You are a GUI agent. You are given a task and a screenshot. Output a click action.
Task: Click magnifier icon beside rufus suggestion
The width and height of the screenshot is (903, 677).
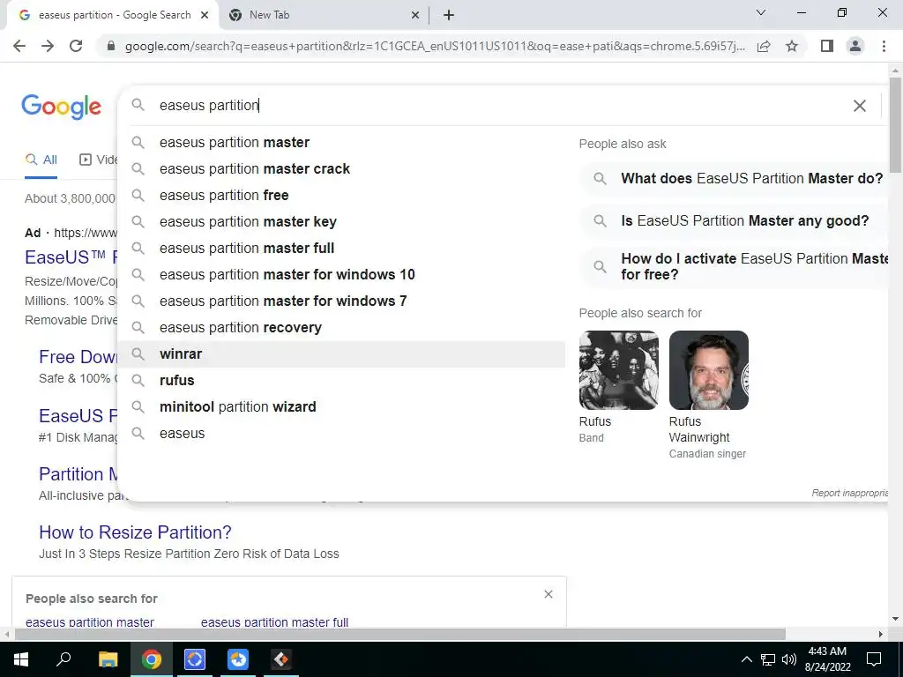tap(138, 380)
